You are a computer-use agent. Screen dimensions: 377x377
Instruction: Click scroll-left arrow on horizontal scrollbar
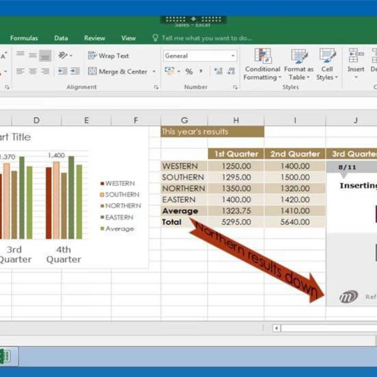click(276, 328)
